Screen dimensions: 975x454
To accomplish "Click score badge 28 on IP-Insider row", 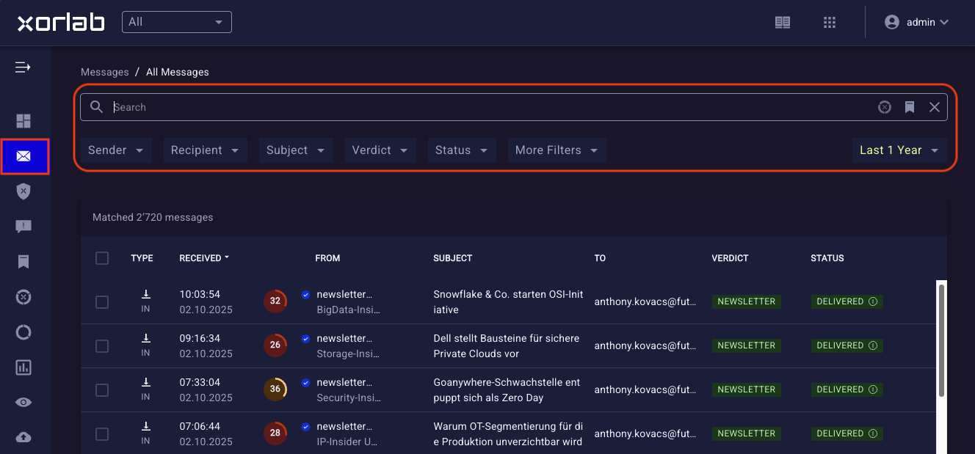I will (275, 433).
